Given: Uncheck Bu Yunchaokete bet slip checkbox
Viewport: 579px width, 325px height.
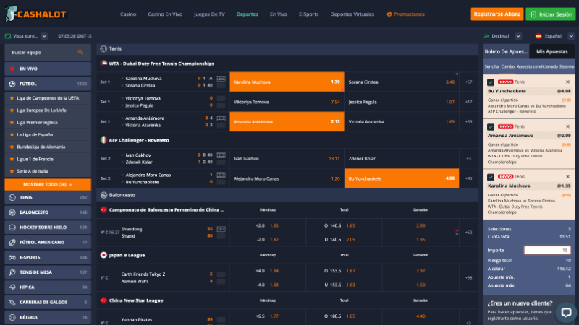Looking at the screenshot, I should [491, 82].
